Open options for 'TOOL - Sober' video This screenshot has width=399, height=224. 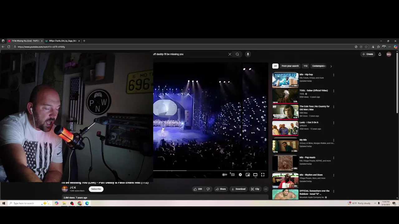point(334,91)
